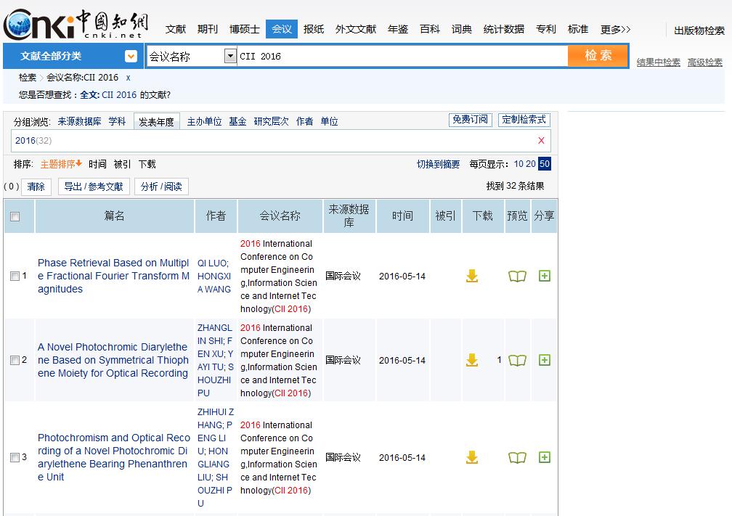Share the first result using the plus icon
This screenshot has height=516, width=732.
point(545,276)
